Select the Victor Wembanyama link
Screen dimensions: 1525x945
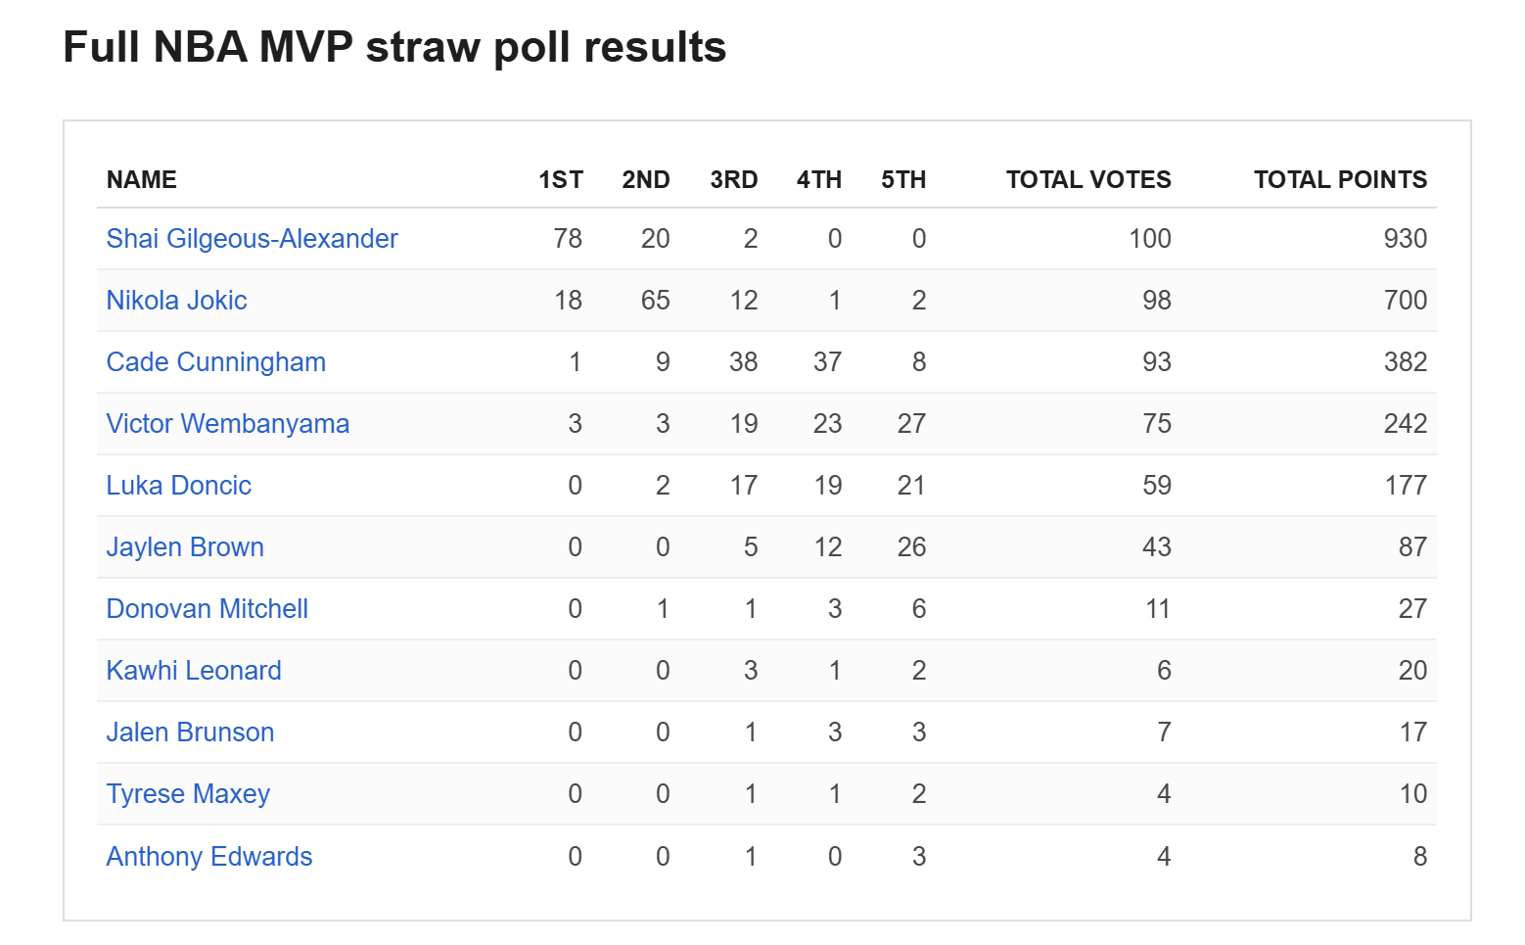click(227, 424)
